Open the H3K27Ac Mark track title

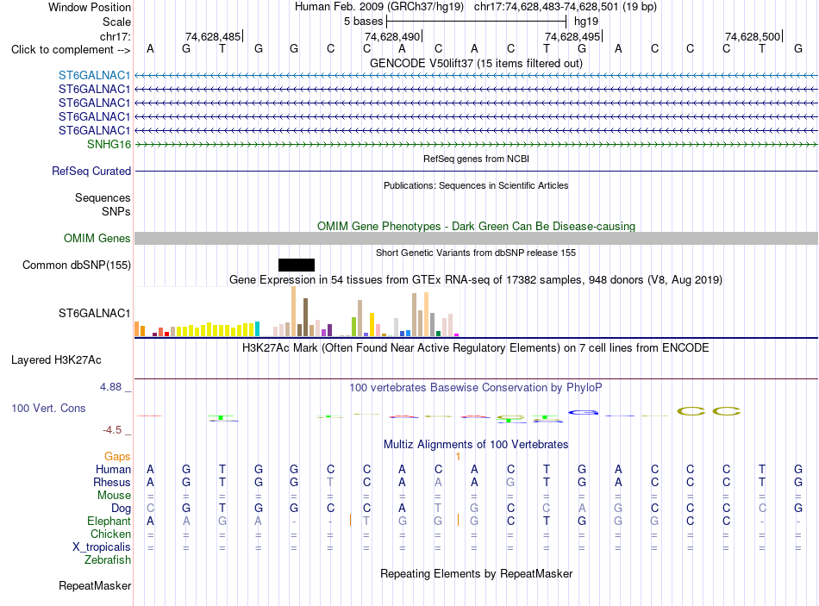point(476,348)
